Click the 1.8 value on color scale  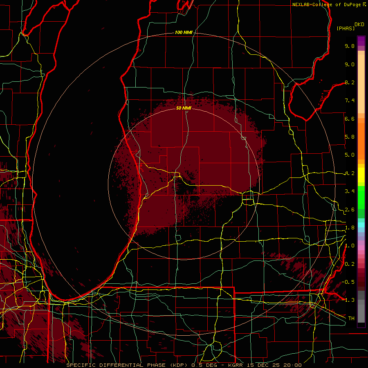(x=350, y=228)
